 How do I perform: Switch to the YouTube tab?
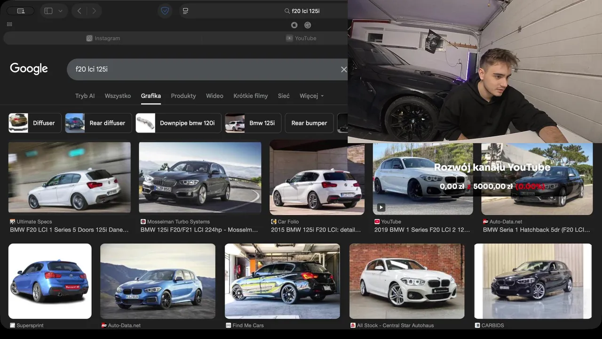[301, 38]
